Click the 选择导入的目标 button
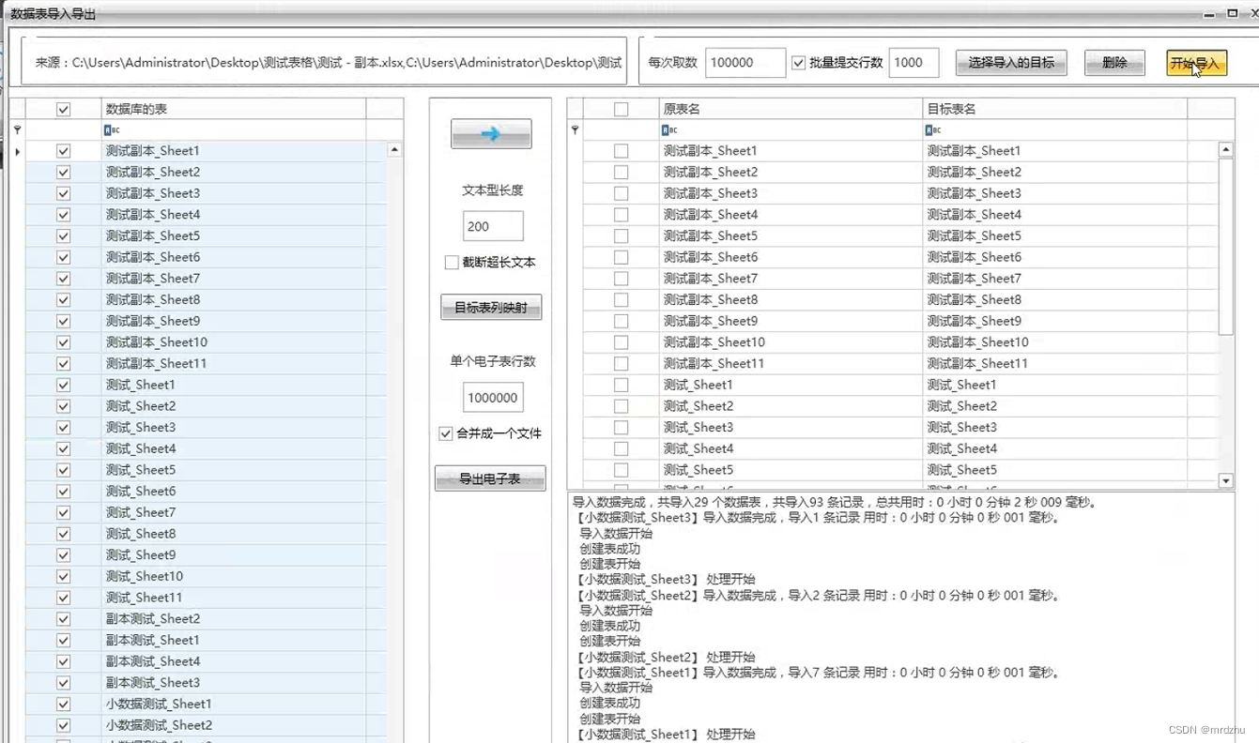Viewport: 1259px width, 743px height. (1010, 62)
